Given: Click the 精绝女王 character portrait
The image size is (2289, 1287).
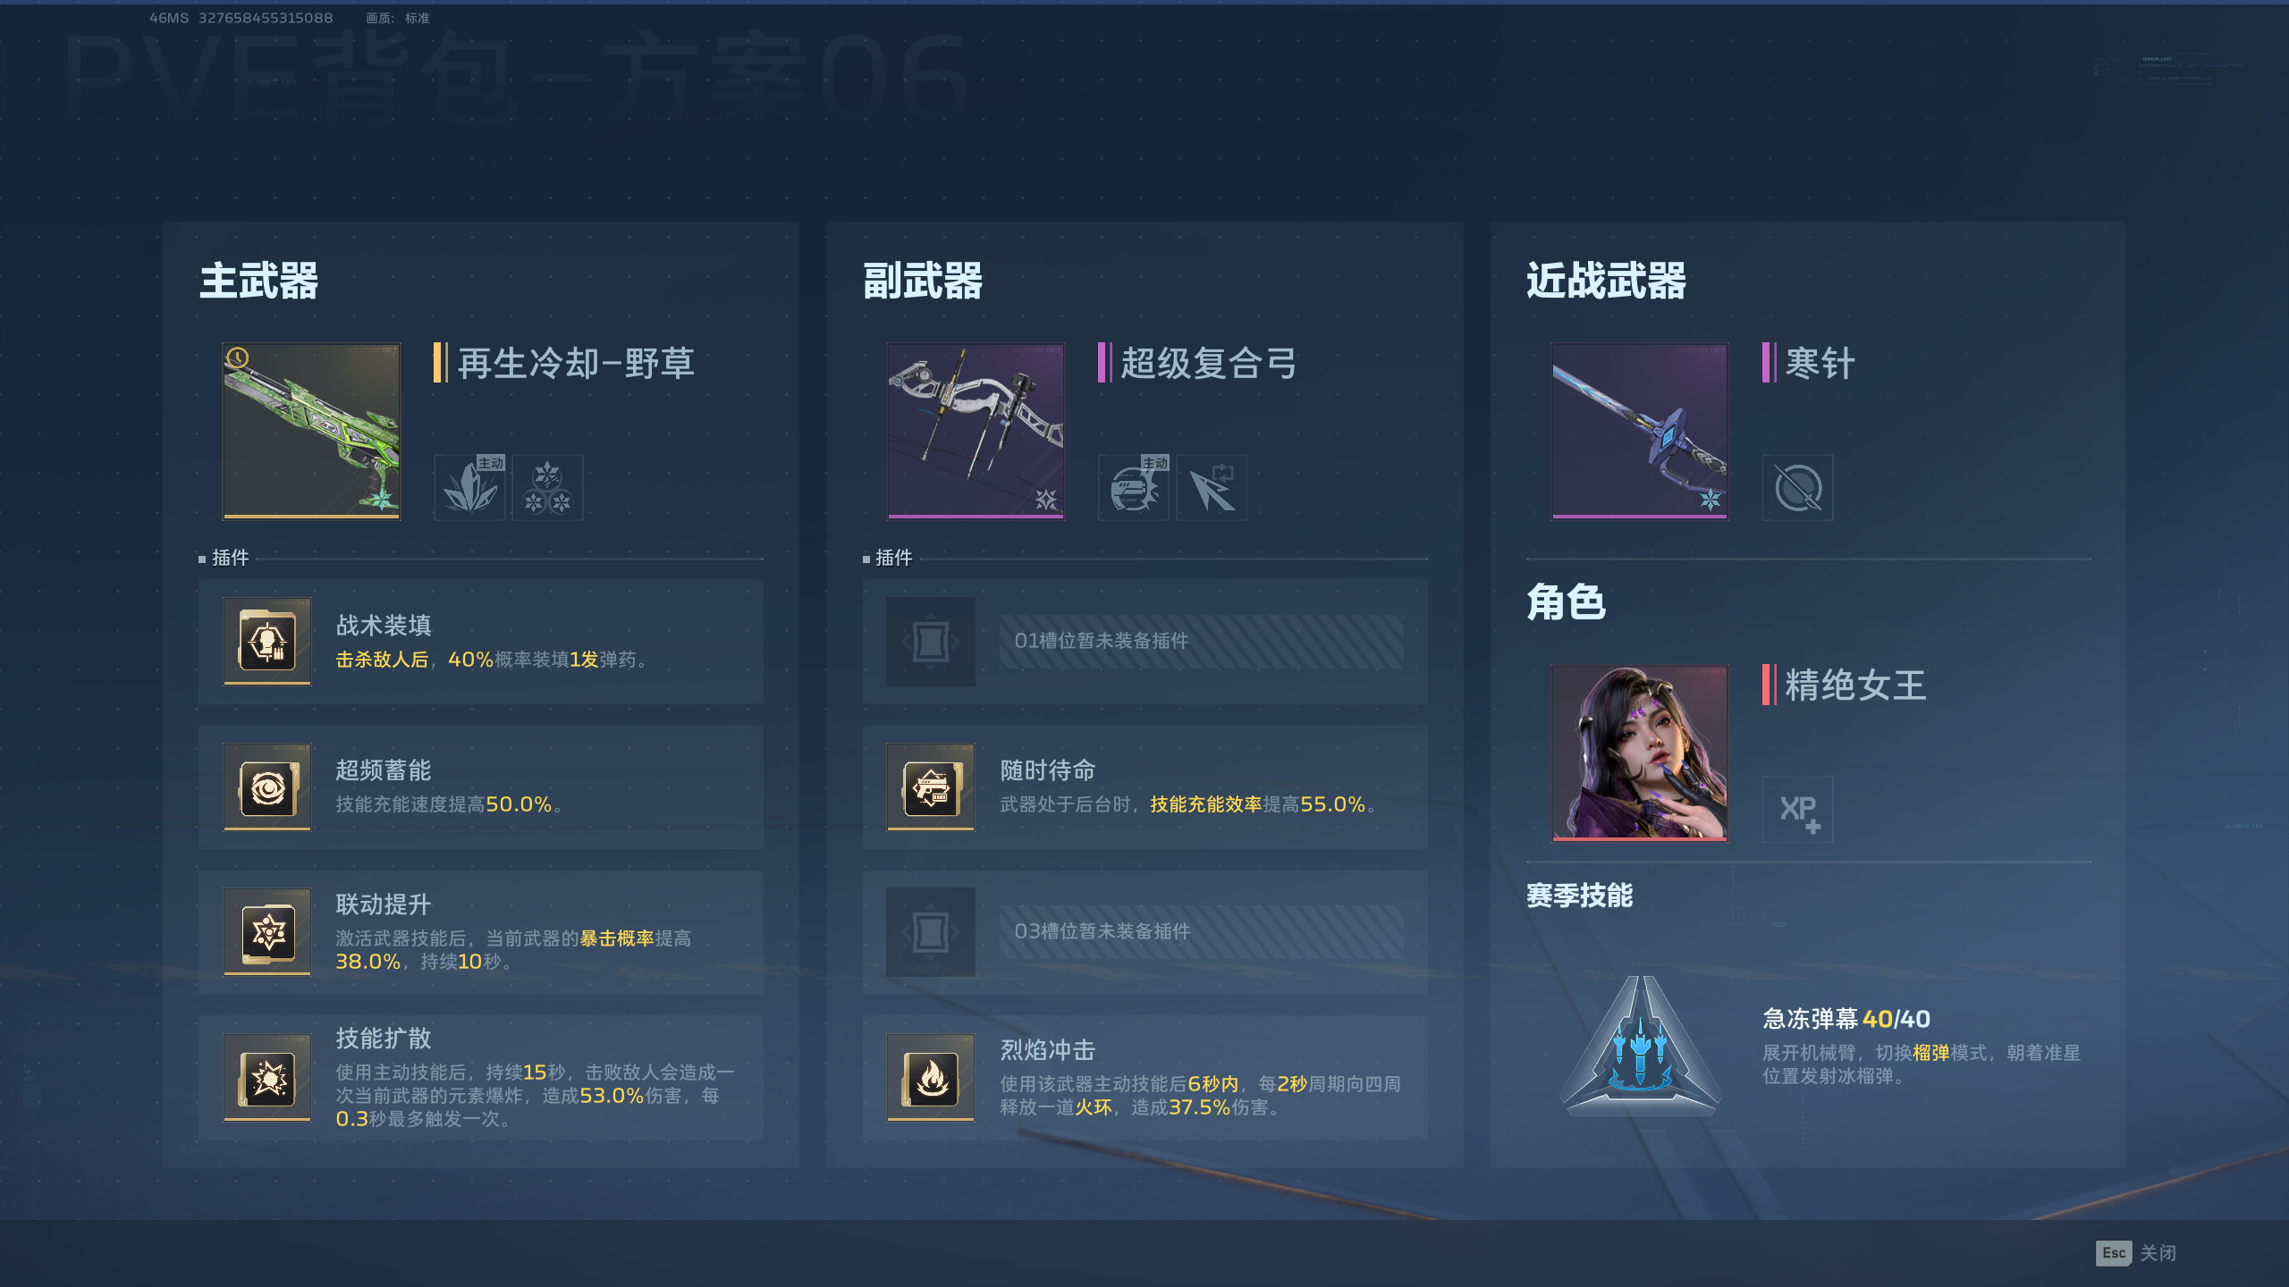Looking at the screenshot, I should point(1639,753).
